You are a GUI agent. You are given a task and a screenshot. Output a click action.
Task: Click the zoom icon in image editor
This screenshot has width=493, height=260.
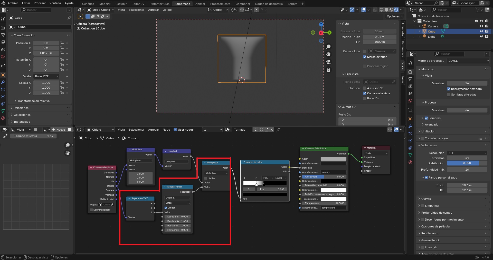tap(68, 145)
